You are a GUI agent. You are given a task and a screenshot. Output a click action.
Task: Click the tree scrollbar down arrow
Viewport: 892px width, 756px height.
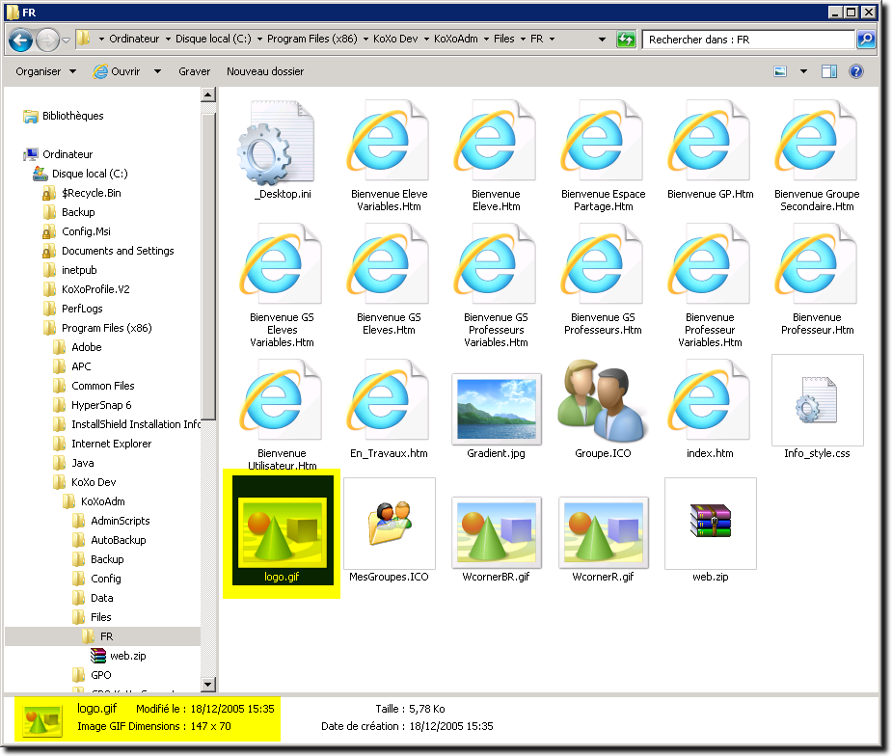click(x=208, y=685)
